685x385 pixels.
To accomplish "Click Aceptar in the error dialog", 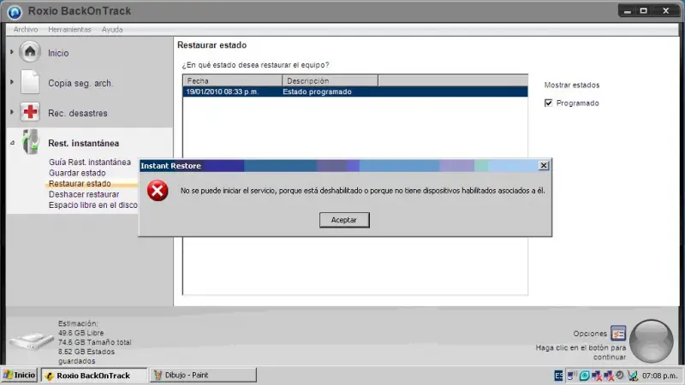I will (x=344, y=220).
